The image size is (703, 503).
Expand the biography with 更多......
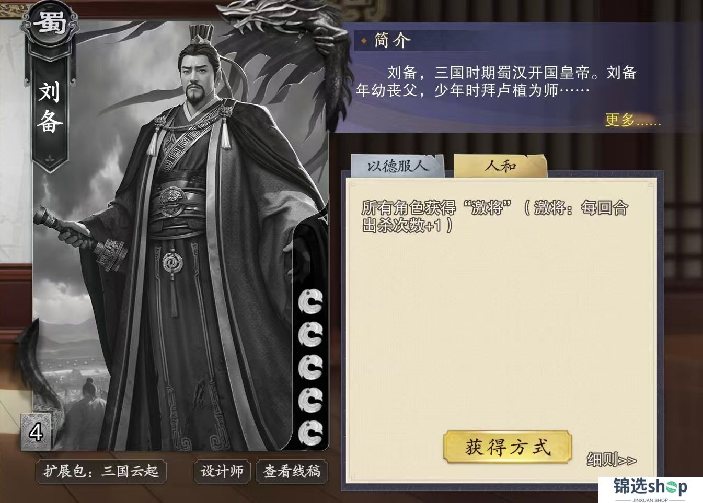point(633,120)
